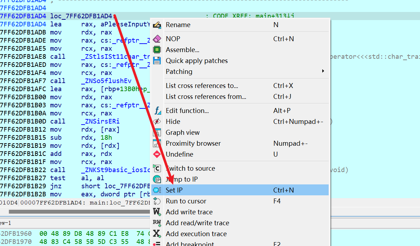Expand the Patching submenu arrow
Image resolution: width=420 pixels, height=246 pixels.
coord(323,71)
